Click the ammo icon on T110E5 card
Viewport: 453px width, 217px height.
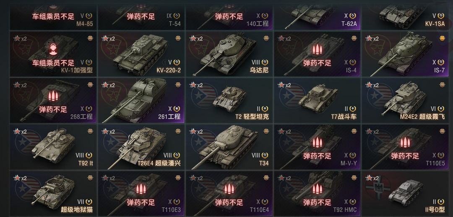click(405, 143)
